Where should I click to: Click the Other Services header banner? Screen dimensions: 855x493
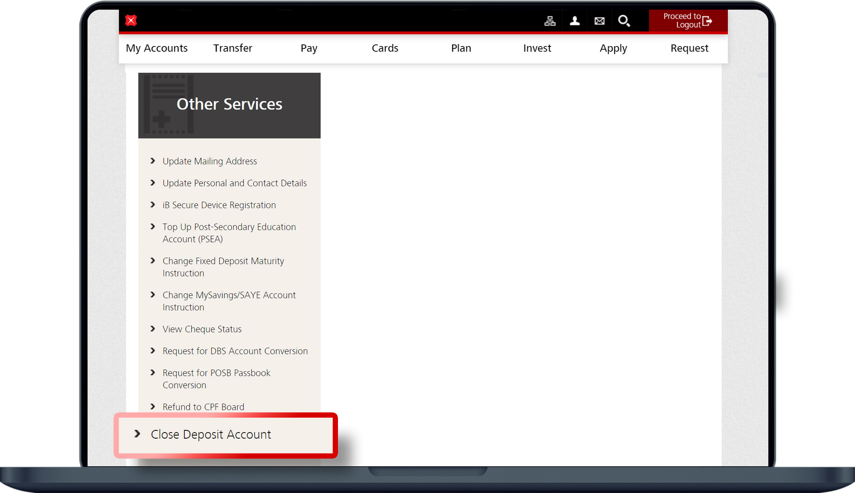coord(229,105)
